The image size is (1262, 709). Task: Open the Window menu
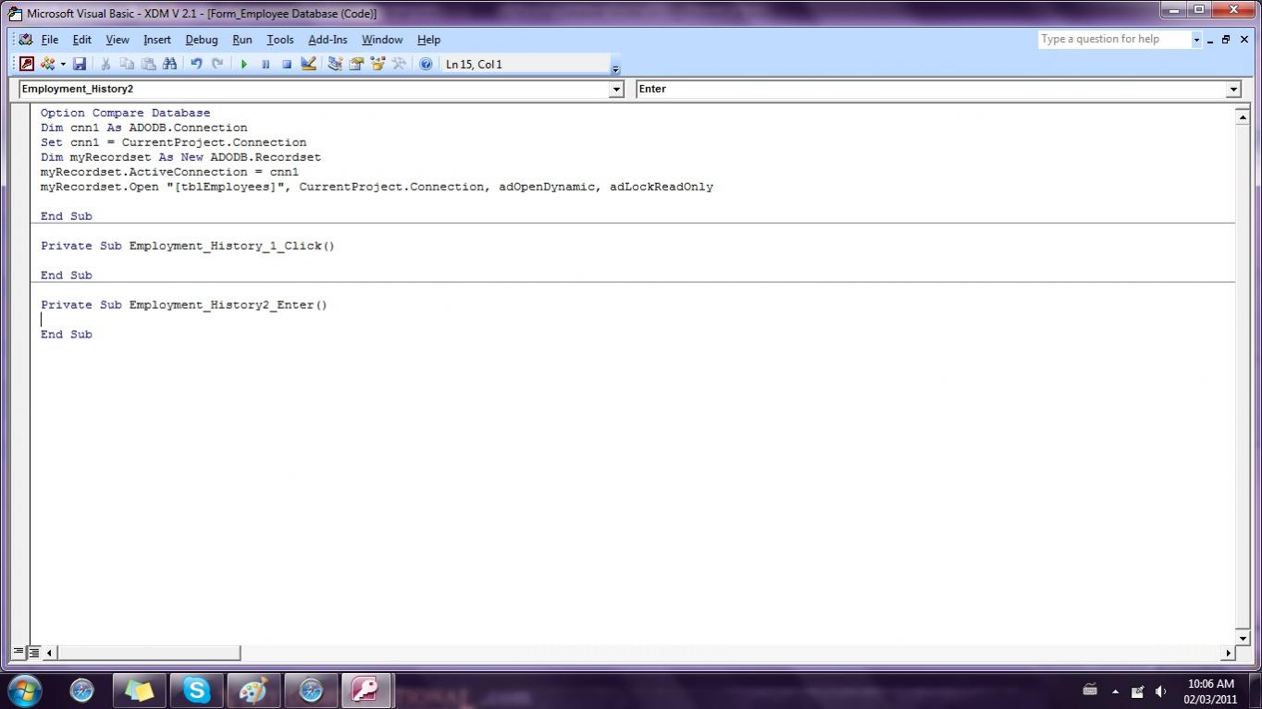coord(382,40)
